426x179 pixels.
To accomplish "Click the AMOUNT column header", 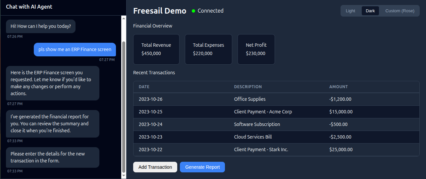I will tap(338, 87).
